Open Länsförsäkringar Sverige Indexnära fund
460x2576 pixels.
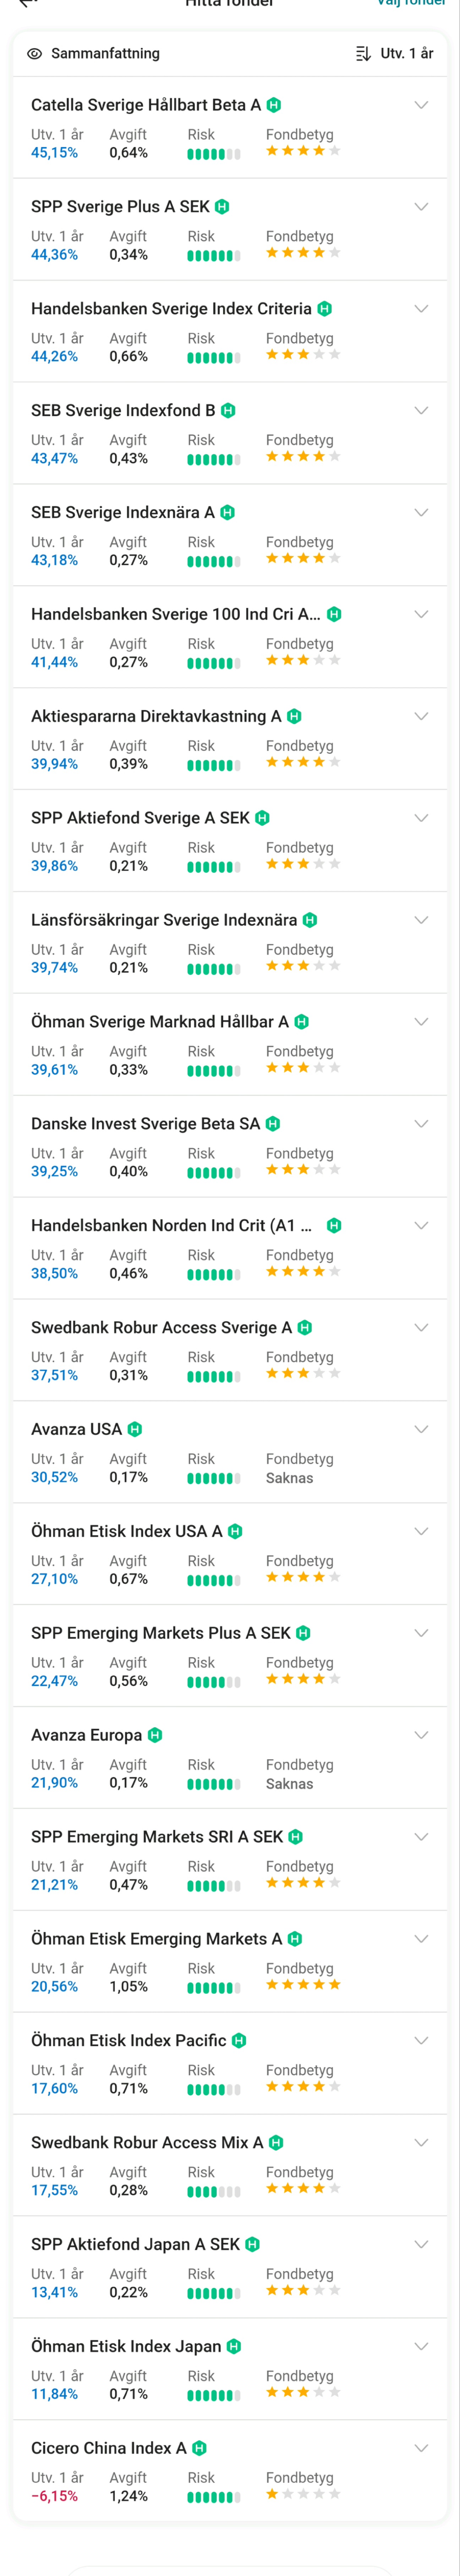click(164, 920)
